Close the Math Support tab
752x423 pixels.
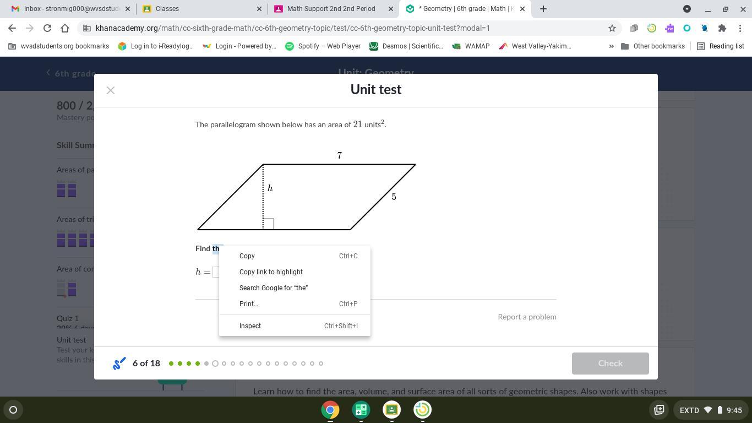click(x=390, y=9)
